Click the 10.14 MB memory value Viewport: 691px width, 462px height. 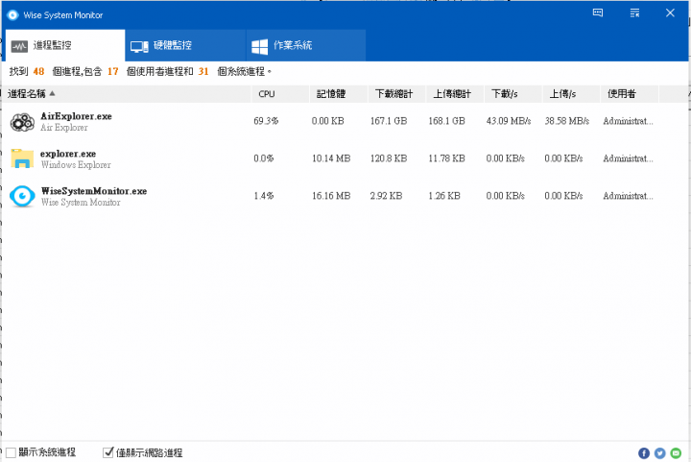tap(331, 158)
